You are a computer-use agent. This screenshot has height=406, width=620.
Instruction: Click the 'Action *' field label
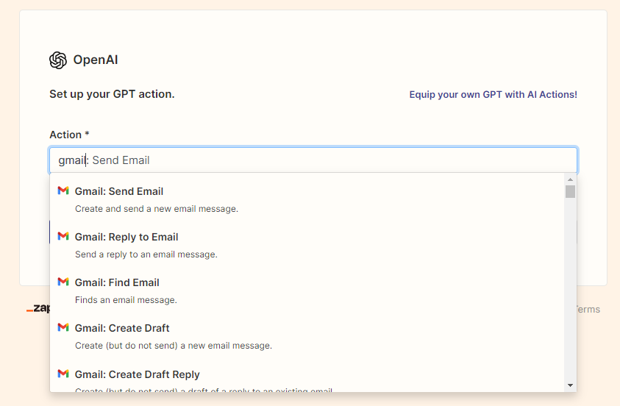[x=70, y=135]
